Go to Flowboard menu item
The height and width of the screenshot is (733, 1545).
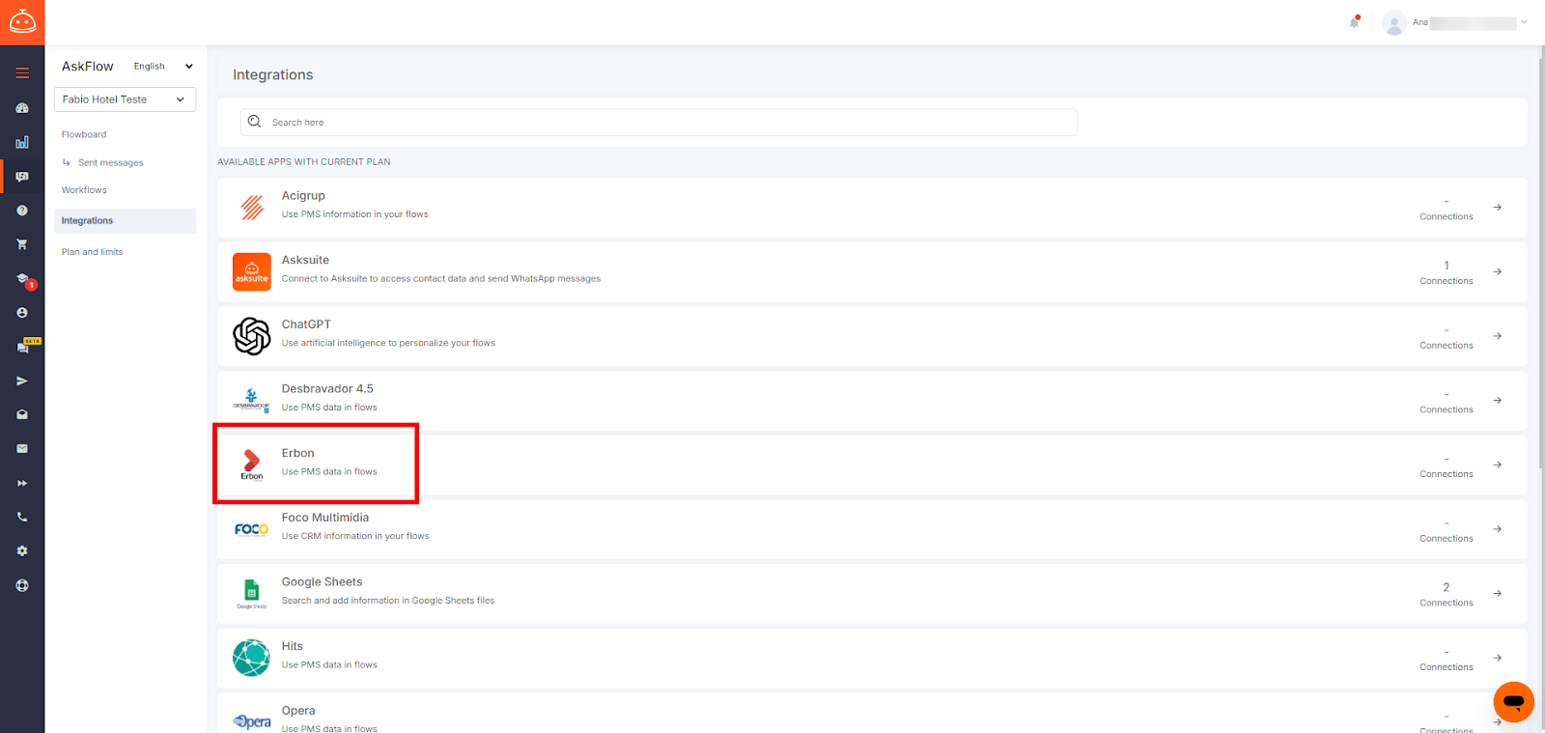tap(84, 134)
